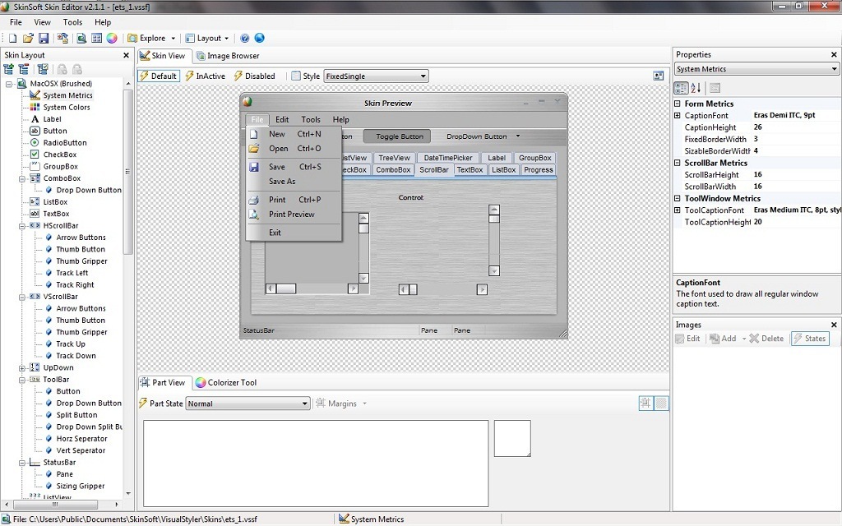
Task: Click the preview vertical scrollbar down arrow
Action: point(494,271)
